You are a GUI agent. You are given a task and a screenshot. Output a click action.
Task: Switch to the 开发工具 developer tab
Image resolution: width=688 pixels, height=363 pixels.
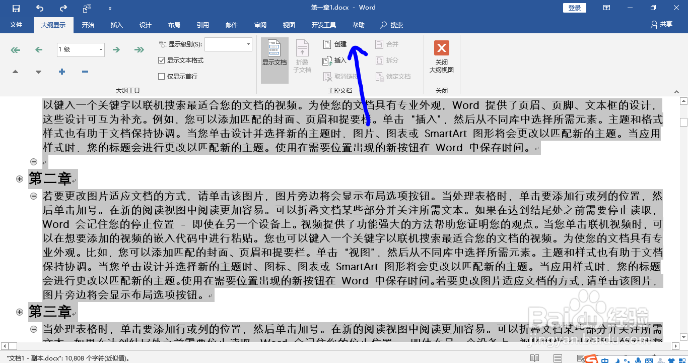coord(324,25)
